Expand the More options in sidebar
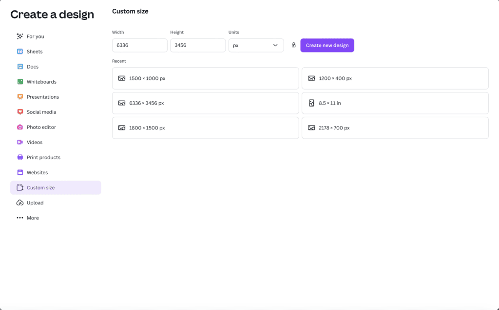The image size is (499, 310). point(32,218)
